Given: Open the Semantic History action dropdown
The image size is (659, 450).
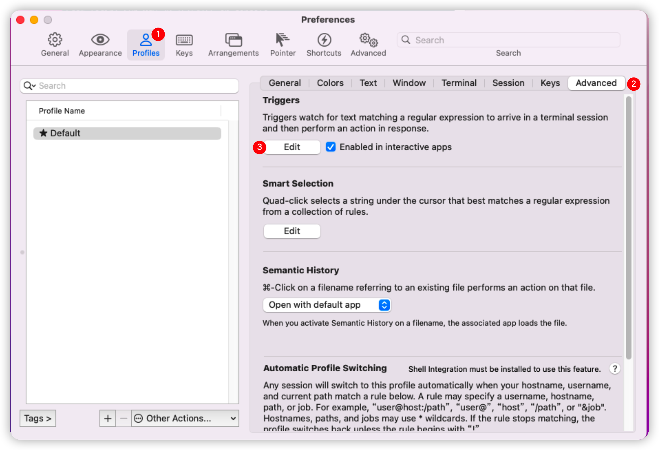Looking at the screenshot, I should click(x=327, y=305).
